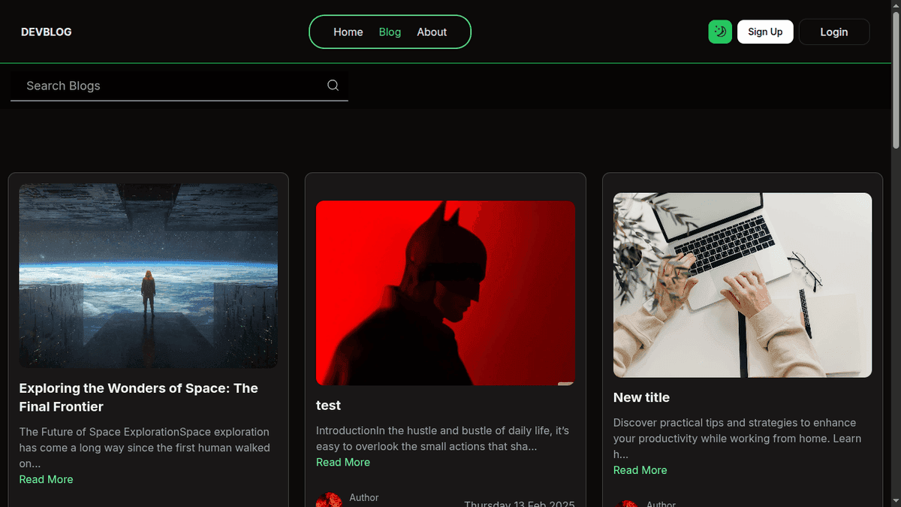The height and width of the screenshot is (507, 901).
Task: Open the Home navigation link
Action: [348, 32]
